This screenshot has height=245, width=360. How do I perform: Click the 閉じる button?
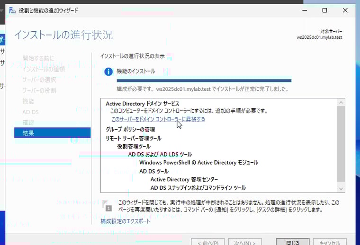click(x=293, y=242)
